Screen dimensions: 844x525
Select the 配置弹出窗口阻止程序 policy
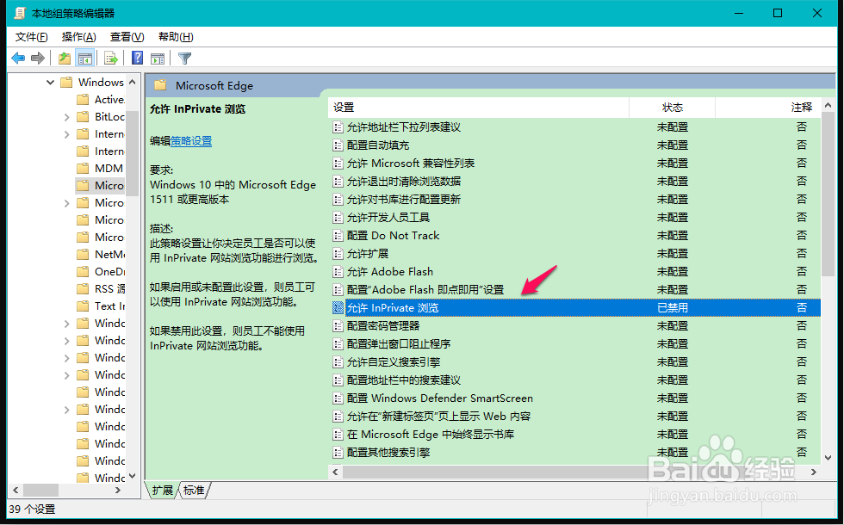point(399,344)
